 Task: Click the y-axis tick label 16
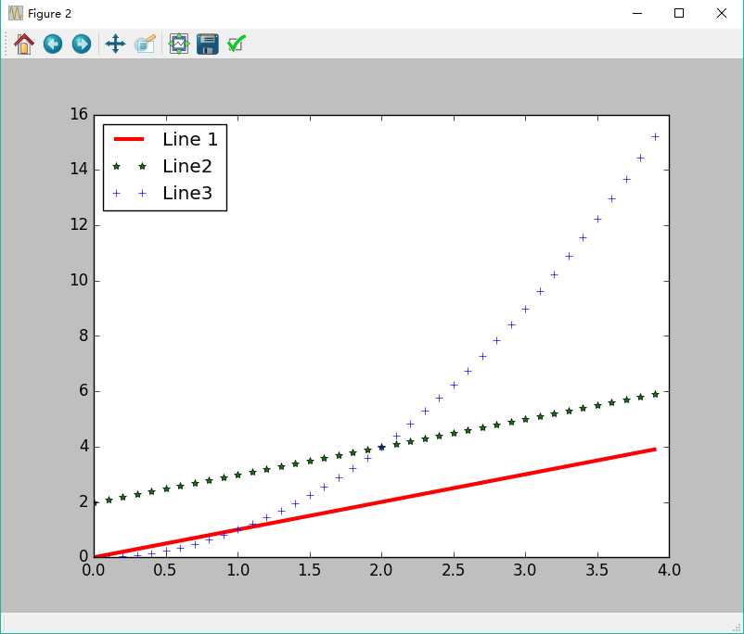click(79, 114)
